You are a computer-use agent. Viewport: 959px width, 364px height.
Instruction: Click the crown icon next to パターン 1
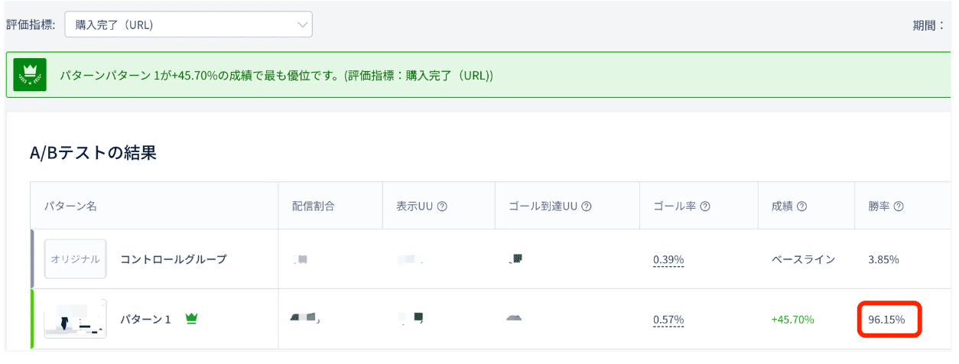tap(191, 319)
